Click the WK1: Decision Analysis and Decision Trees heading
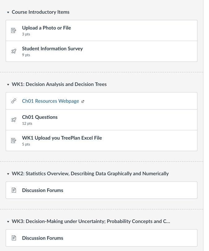 [x=59, y=84]
